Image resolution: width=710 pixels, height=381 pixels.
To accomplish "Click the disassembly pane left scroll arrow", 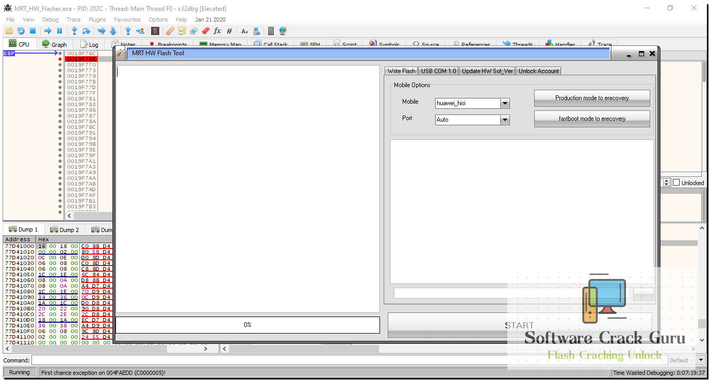I will point(70,216).
